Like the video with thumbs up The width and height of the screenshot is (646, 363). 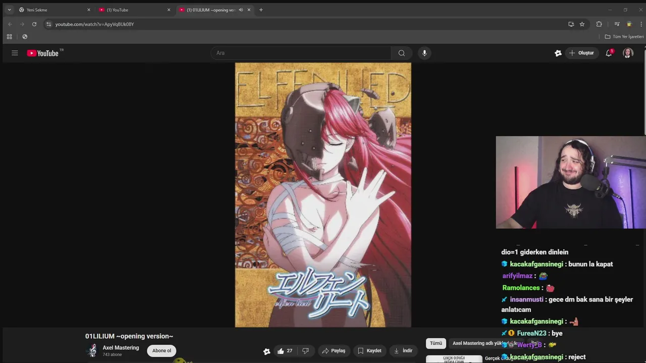[285, 351]
